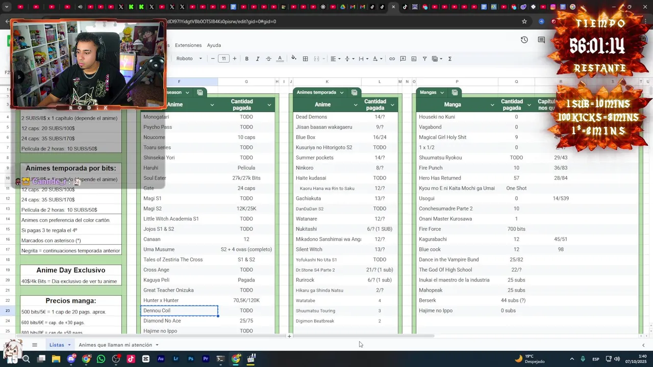The height and width of the screenshot is (367, 653).
Task: Select the 70,5K/120K cell
Action: tap(246, 300)
